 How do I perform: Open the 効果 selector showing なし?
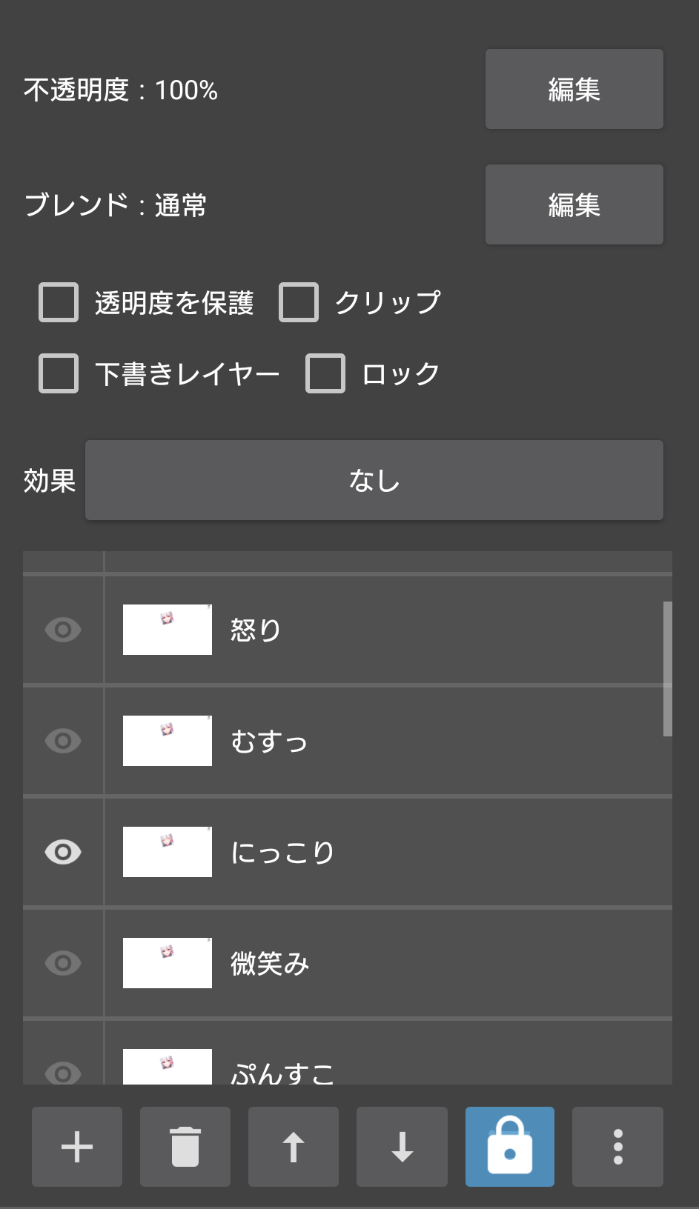(374, 480)
